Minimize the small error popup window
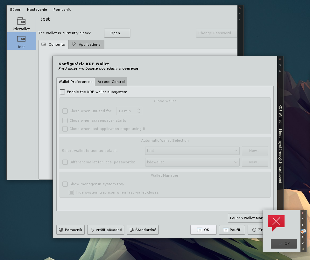 pyautogui.click(x=303, y=225)
